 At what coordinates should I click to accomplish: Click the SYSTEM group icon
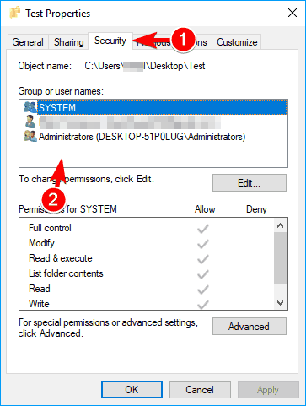(x=30, y=107)
